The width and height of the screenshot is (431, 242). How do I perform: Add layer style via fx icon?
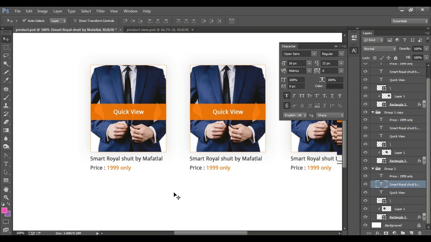377,233
